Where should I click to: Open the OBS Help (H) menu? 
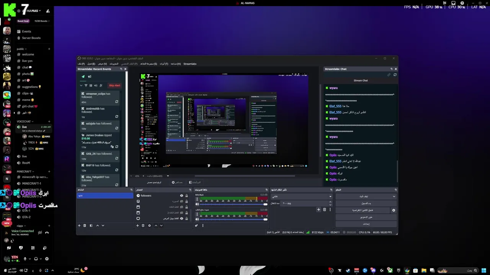tap(176, 64)
